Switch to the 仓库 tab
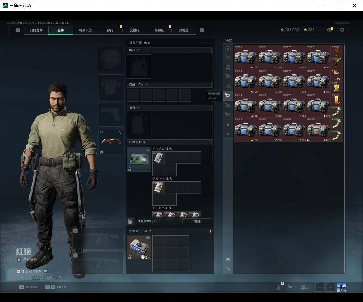Viewport: 363px width, 302px height. [61, 30]
